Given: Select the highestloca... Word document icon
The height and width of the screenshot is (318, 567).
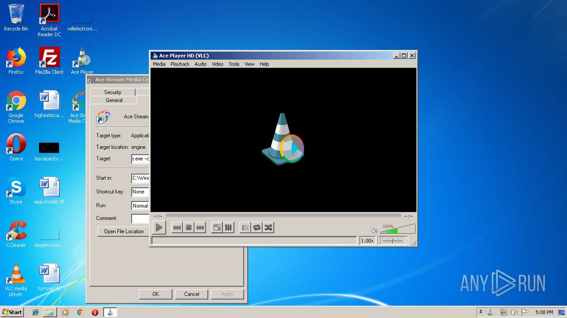Looking at the screenshot, I should pos(49,104).
